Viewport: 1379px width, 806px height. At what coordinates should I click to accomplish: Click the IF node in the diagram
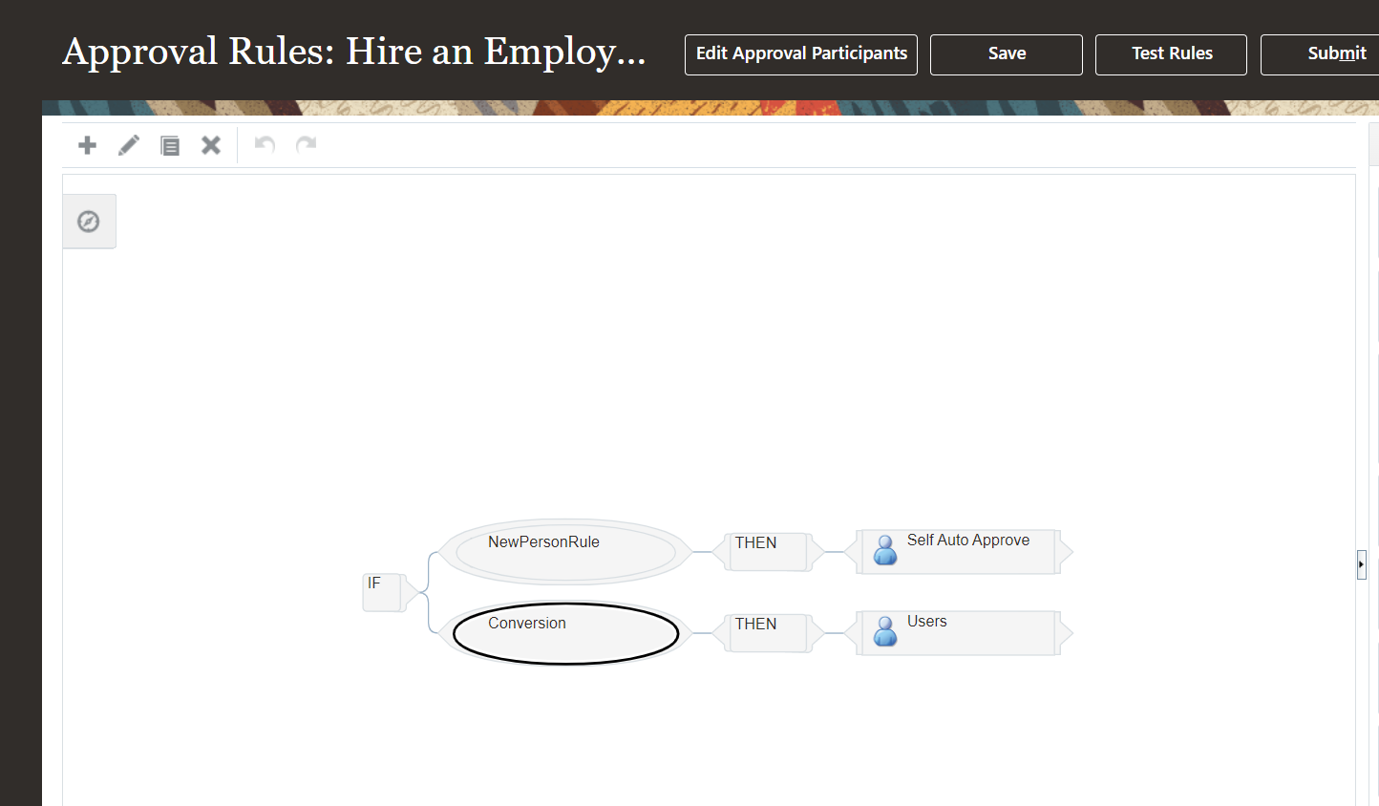click(382, 592)
